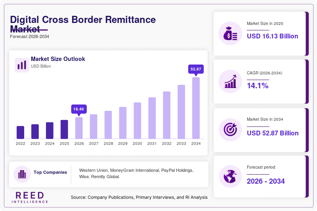Click the 14.1% CAGR value
The image size is (317, 211).
pyautogui.click(x=258, y=86)
